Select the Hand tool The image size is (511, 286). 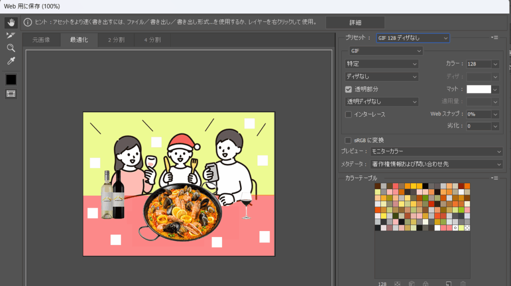pyautogui.click(x=10, y=23)
